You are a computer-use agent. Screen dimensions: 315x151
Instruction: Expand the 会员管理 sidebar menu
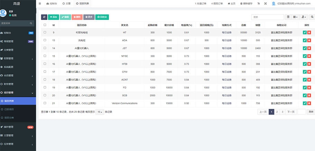18,75
